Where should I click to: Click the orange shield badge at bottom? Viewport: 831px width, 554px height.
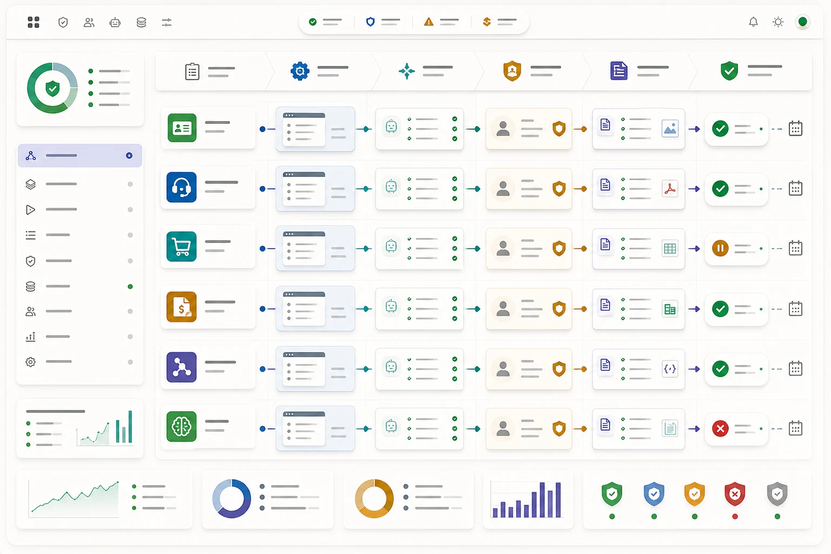pyautogui.click(x=695, y=494)
